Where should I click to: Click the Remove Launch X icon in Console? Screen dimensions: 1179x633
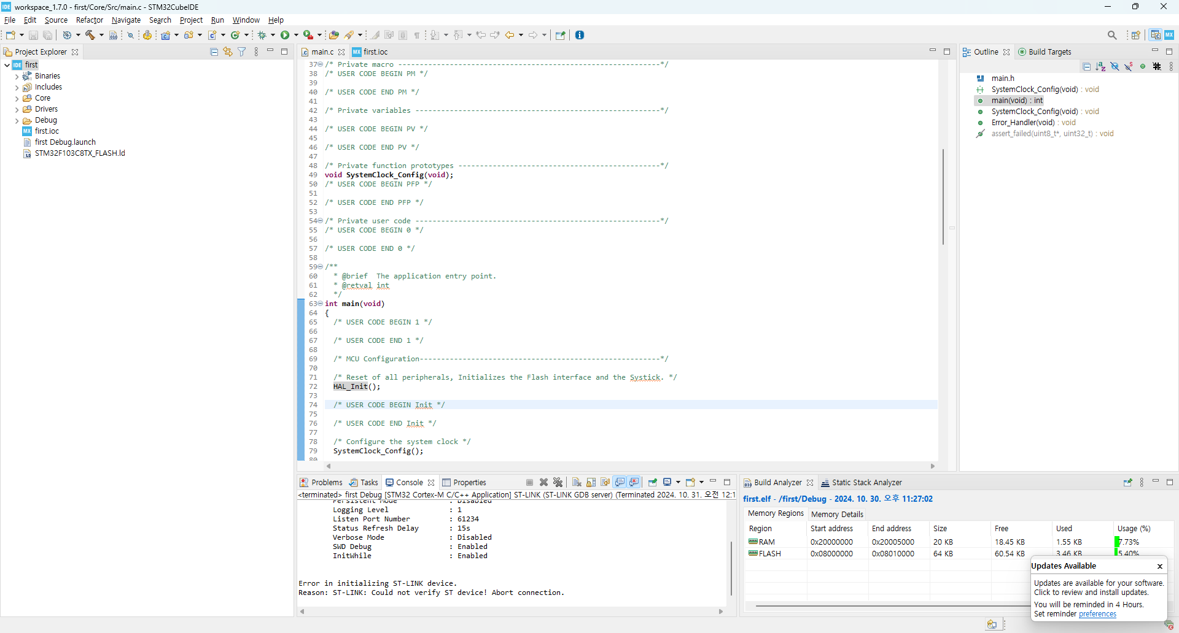543,483
